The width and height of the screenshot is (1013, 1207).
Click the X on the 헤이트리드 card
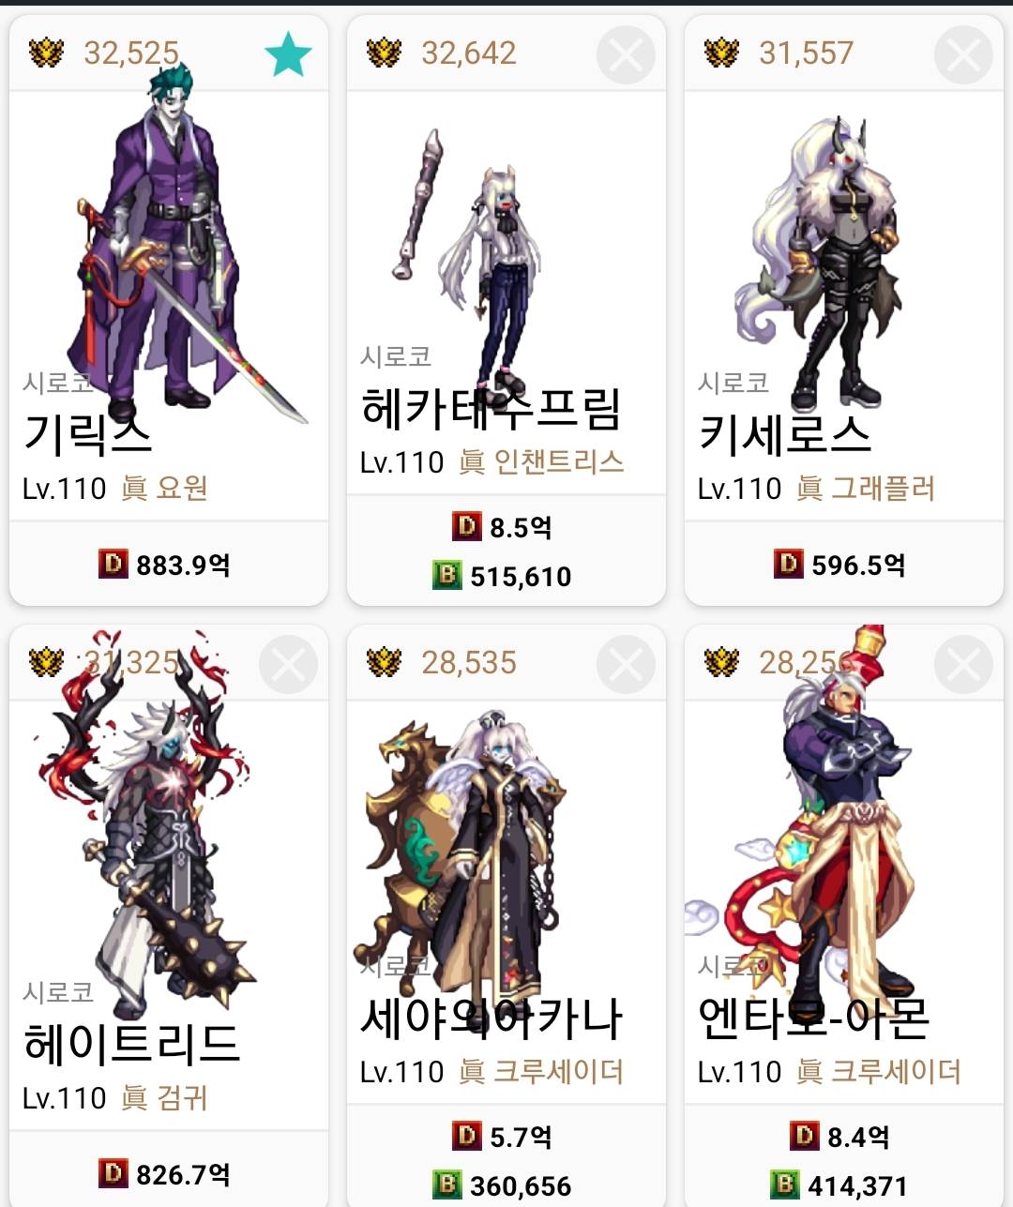click(288, 664)
